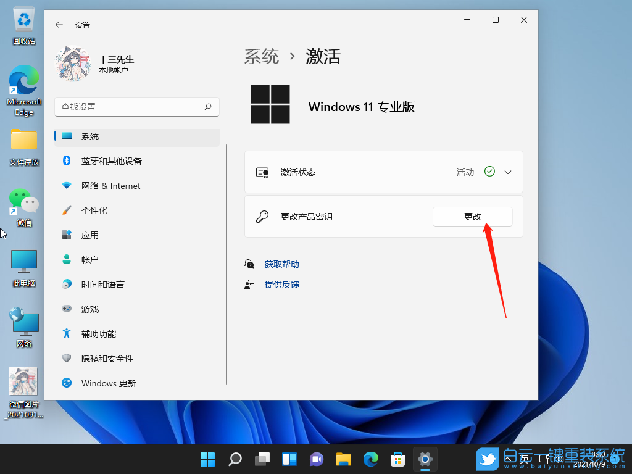Click the Bluetooth icon beside 蓝牙和其他设备

tap(67, 160)
